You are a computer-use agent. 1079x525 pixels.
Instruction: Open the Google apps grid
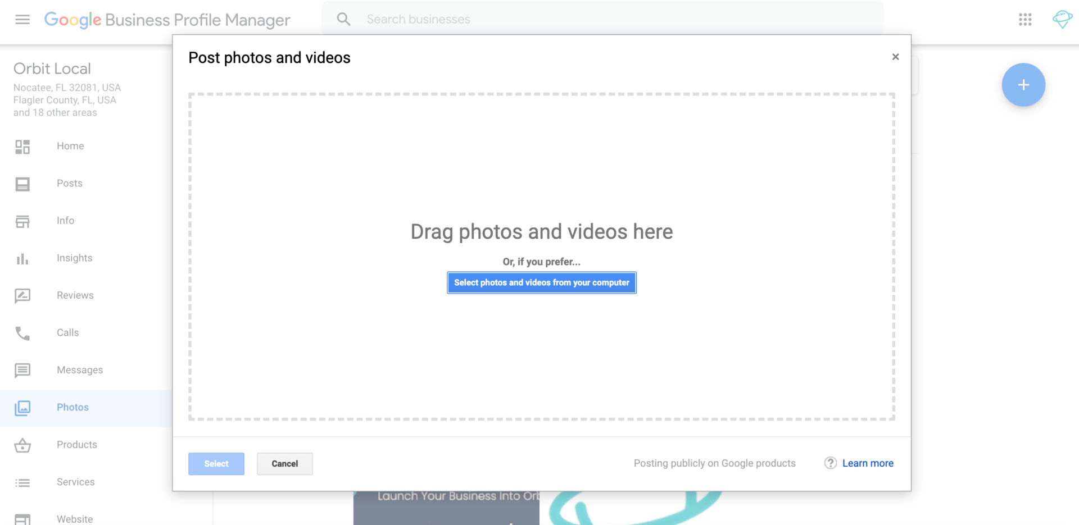[1025, 19]
